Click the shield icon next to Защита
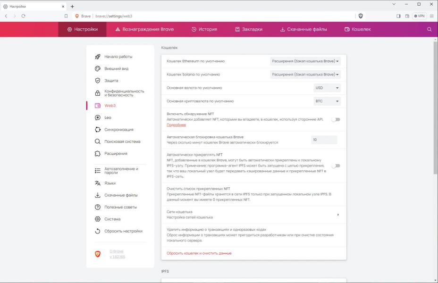This screenshot has height=283, width=438. (98, 81)
